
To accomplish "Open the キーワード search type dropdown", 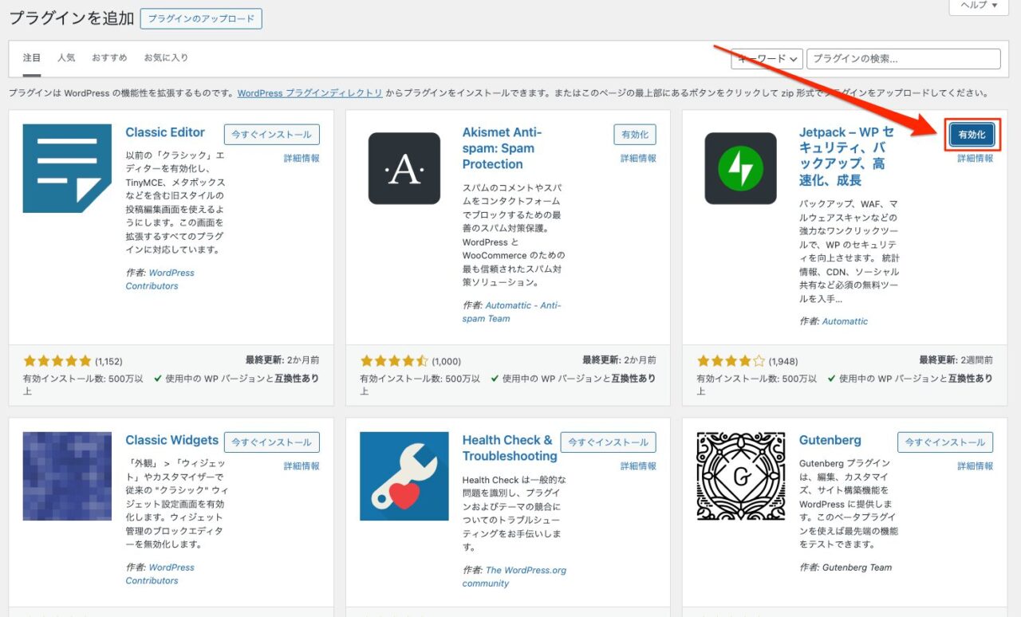I will (767, 59).
